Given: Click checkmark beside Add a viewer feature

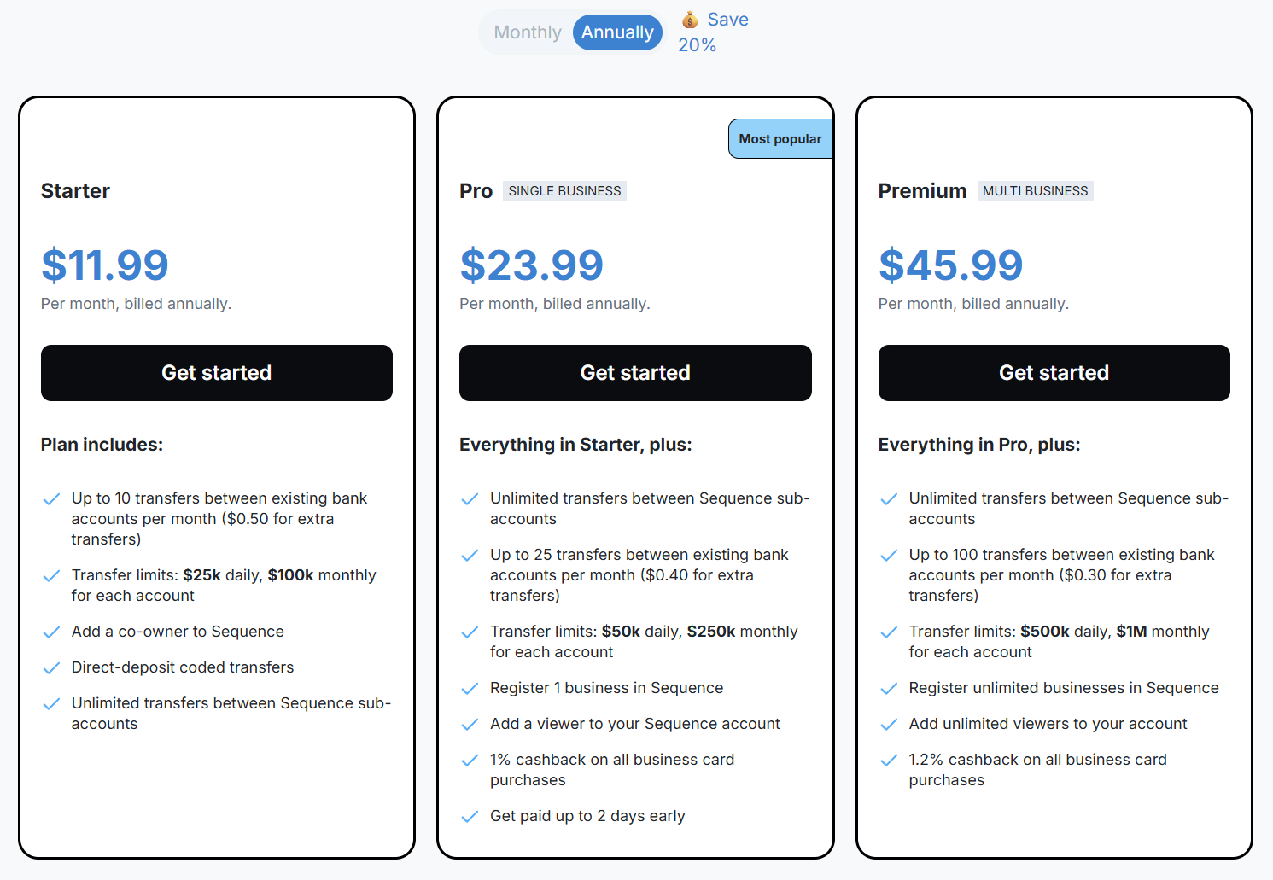Looking at the screenshot, I should (470, 725).
